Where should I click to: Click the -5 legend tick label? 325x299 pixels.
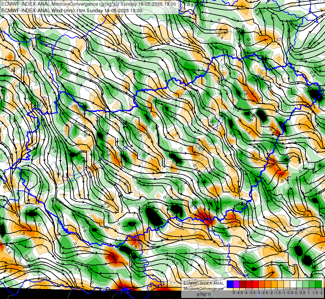[233, 293]
